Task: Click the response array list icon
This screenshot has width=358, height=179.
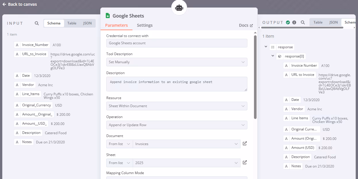Action: coord(273,47)
